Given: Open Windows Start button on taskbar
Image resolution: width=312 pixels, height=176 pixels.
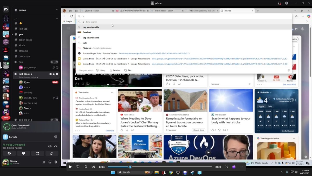Looking at the screenshot, I should [113, 172].
